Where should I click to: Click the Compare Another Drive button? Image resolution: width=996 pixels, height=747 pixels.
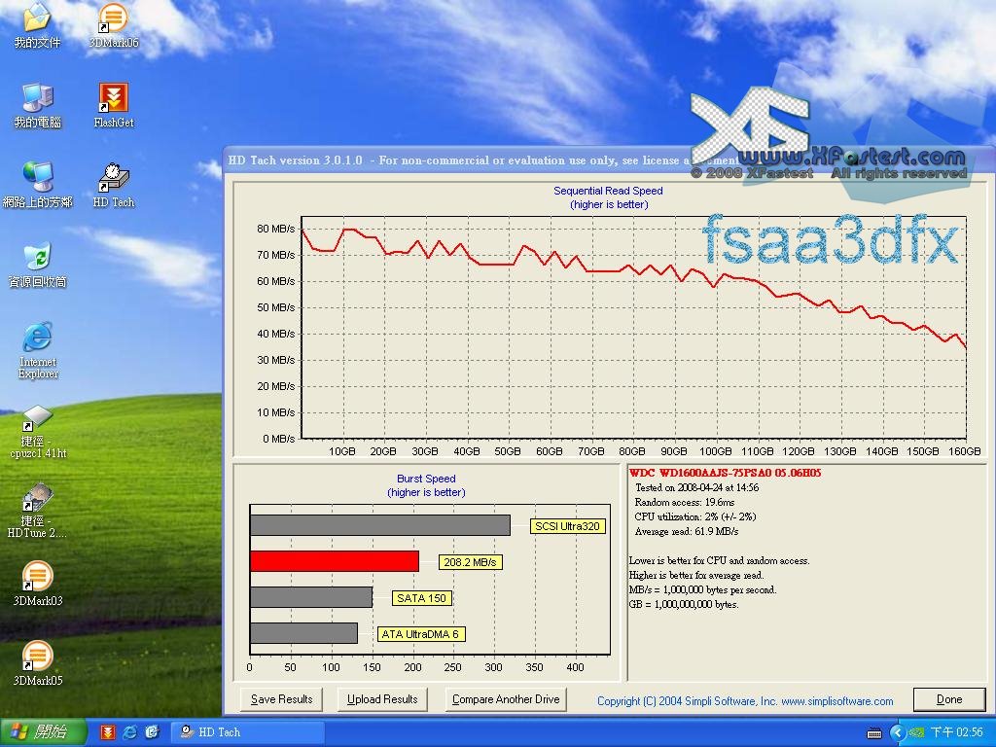506,699
